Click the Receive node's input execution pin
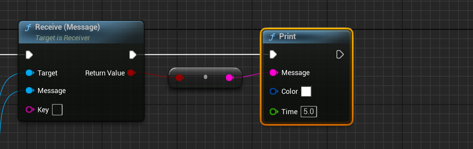Screen dimensions: 473x149 click(x=29, y=55)
